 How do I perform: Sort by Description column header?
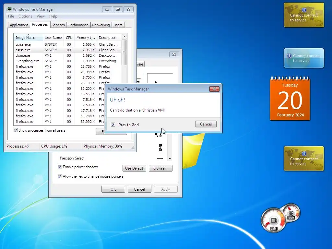(109, 38)
